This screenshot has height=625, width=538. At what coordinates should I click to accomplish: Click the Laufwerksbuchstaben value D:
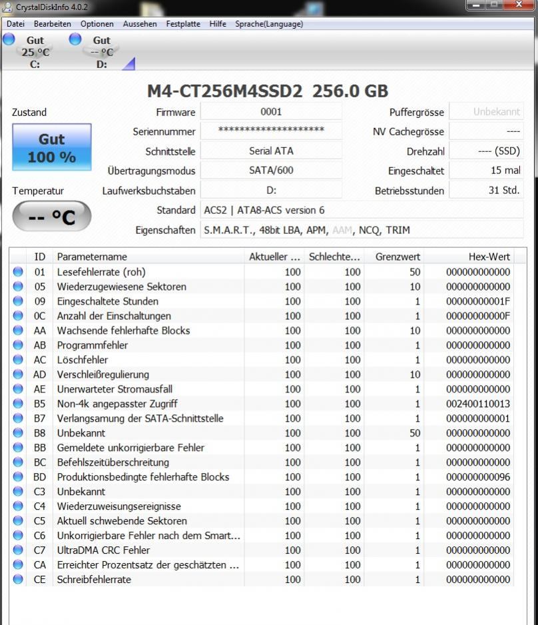271,190
